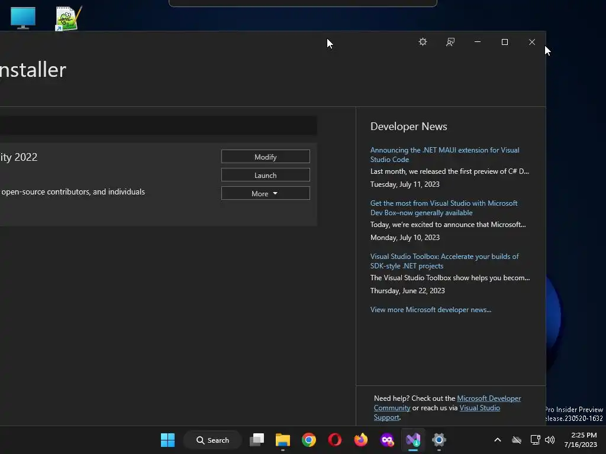Image resolution: width=606 pixels, height=454 pixels.
Task: Click the taskbar Search box
Action: pos(212,440)
